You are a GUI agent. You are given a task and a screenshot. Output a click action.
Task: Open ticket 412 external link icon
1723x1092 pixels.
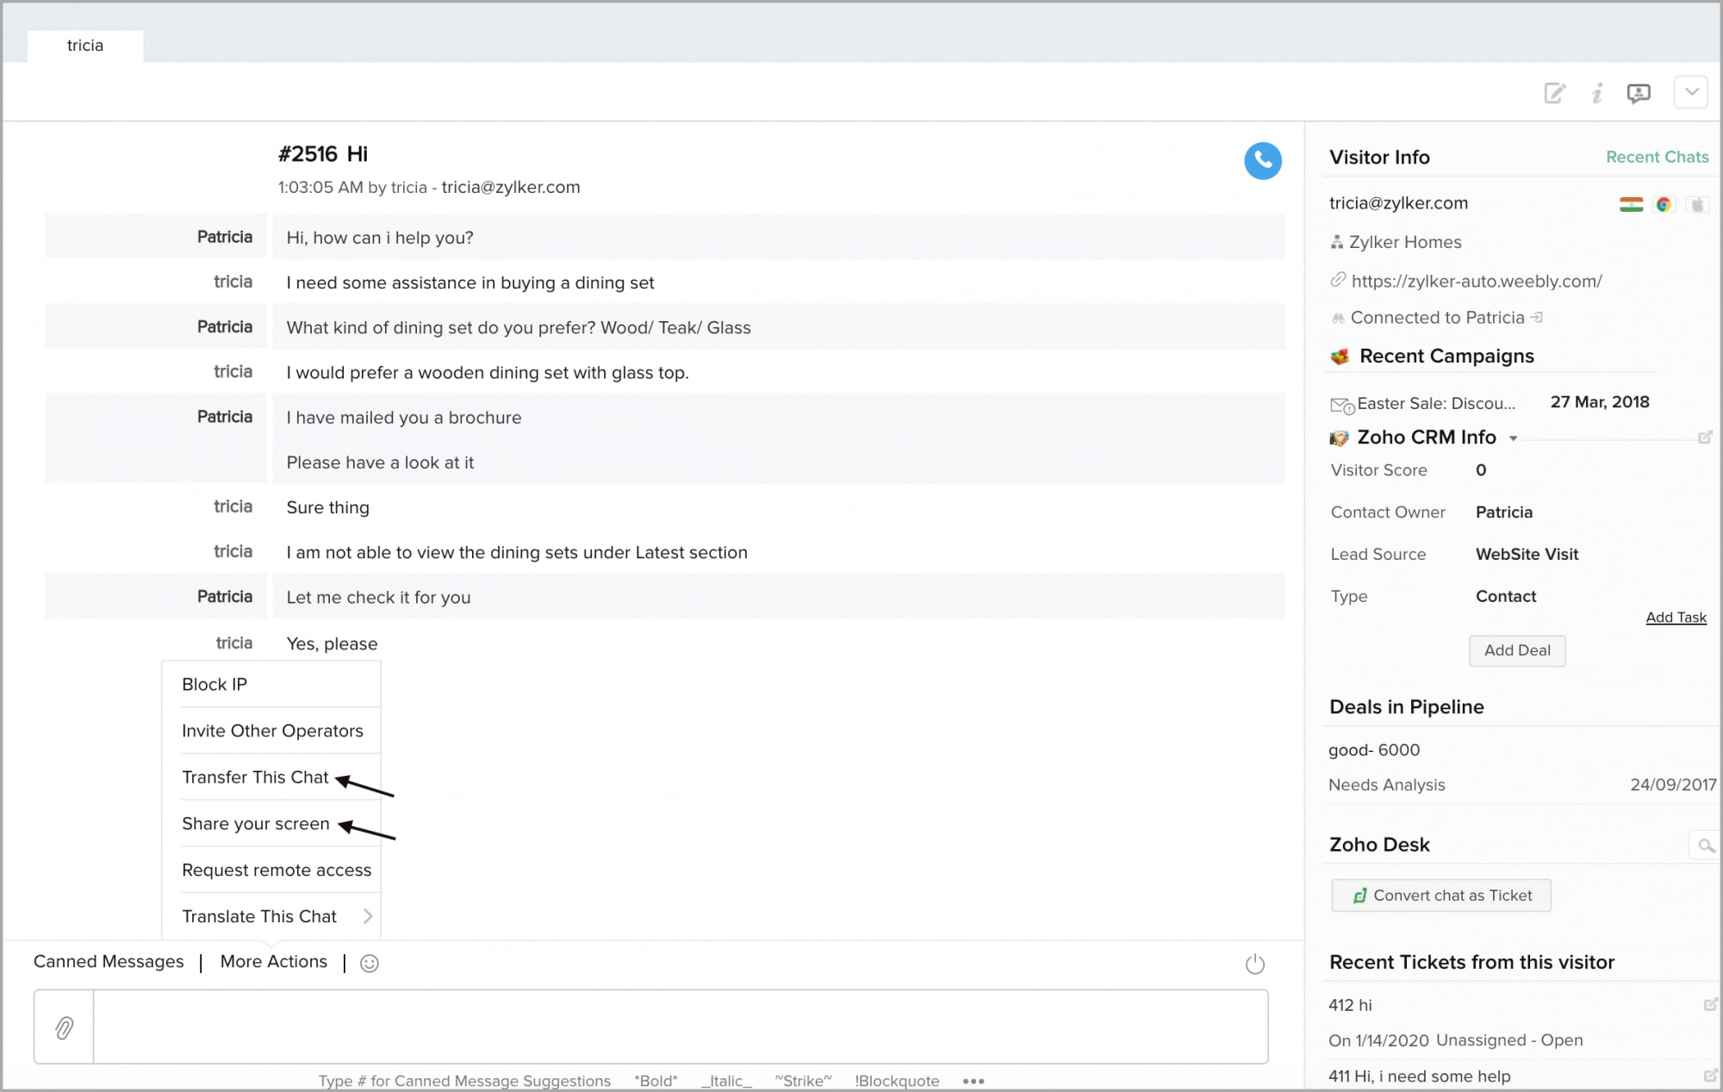coord(1710,1004)
